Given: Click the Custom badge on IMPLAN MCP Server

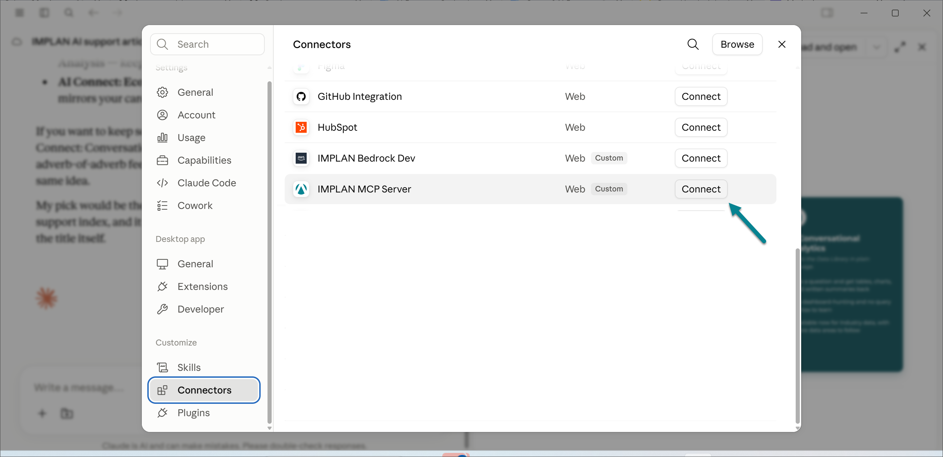Looking at the screenshot, I should click(x=609, y=189).
